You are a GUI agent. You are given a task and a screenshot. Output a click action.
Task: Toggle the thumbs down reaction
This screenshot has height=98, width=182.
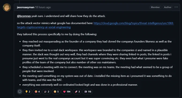coord(28,92)
